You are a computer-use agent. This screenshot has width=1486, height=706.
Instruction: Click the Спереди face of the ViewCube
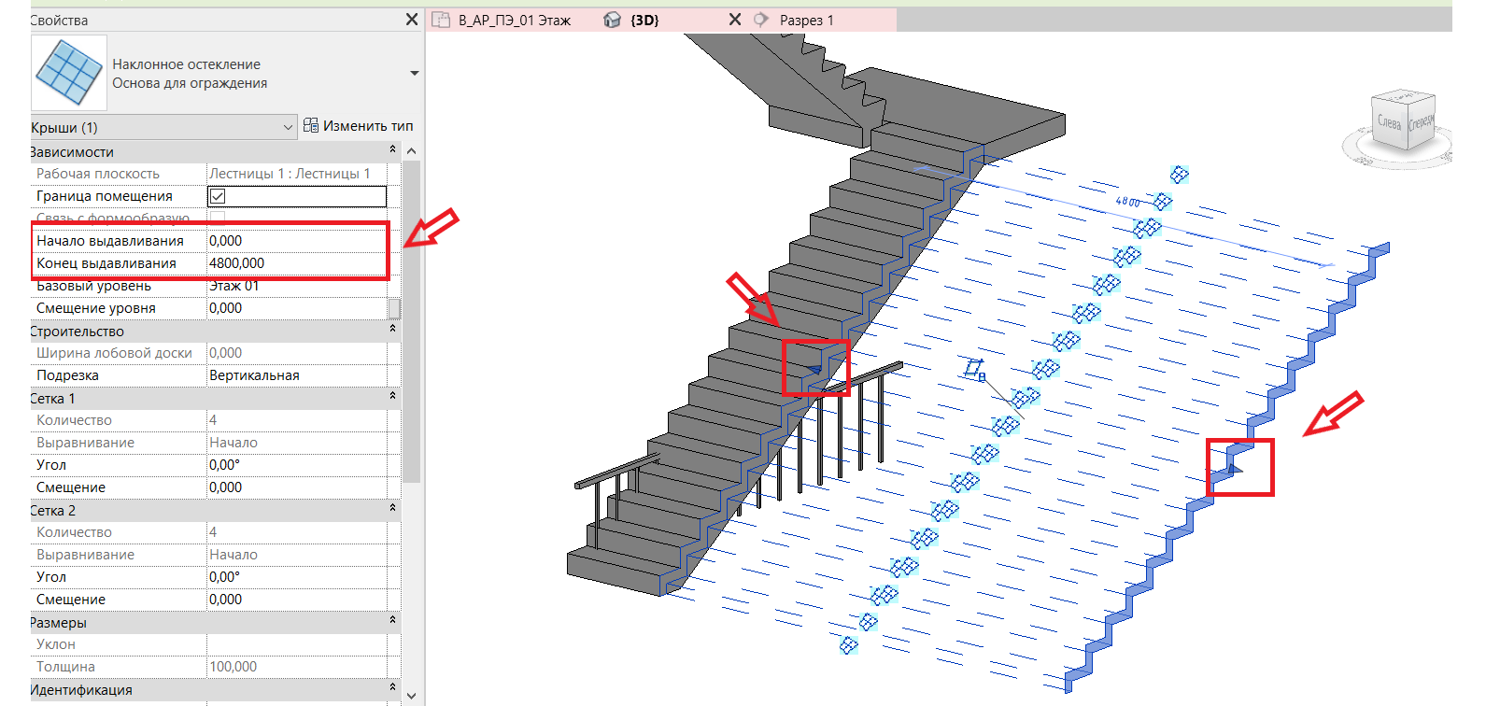[1421, 121]
